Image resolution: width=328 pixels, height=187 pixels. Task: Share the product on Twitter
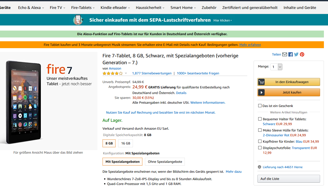coord(296,55)
